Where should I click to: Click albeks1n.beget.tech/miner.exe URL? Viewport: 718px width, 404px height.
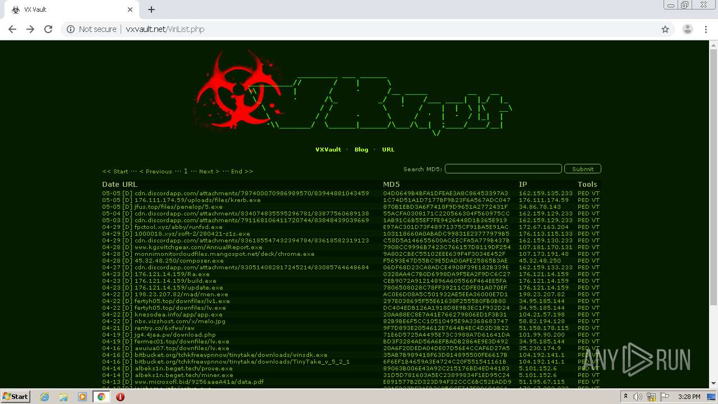(183, 375)
